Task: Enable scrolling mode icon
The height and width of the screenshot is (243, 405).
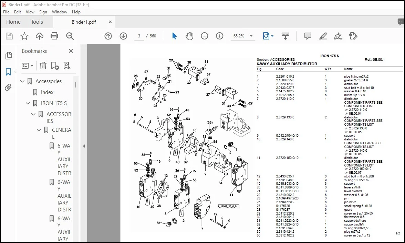Action: coord(285,36)
